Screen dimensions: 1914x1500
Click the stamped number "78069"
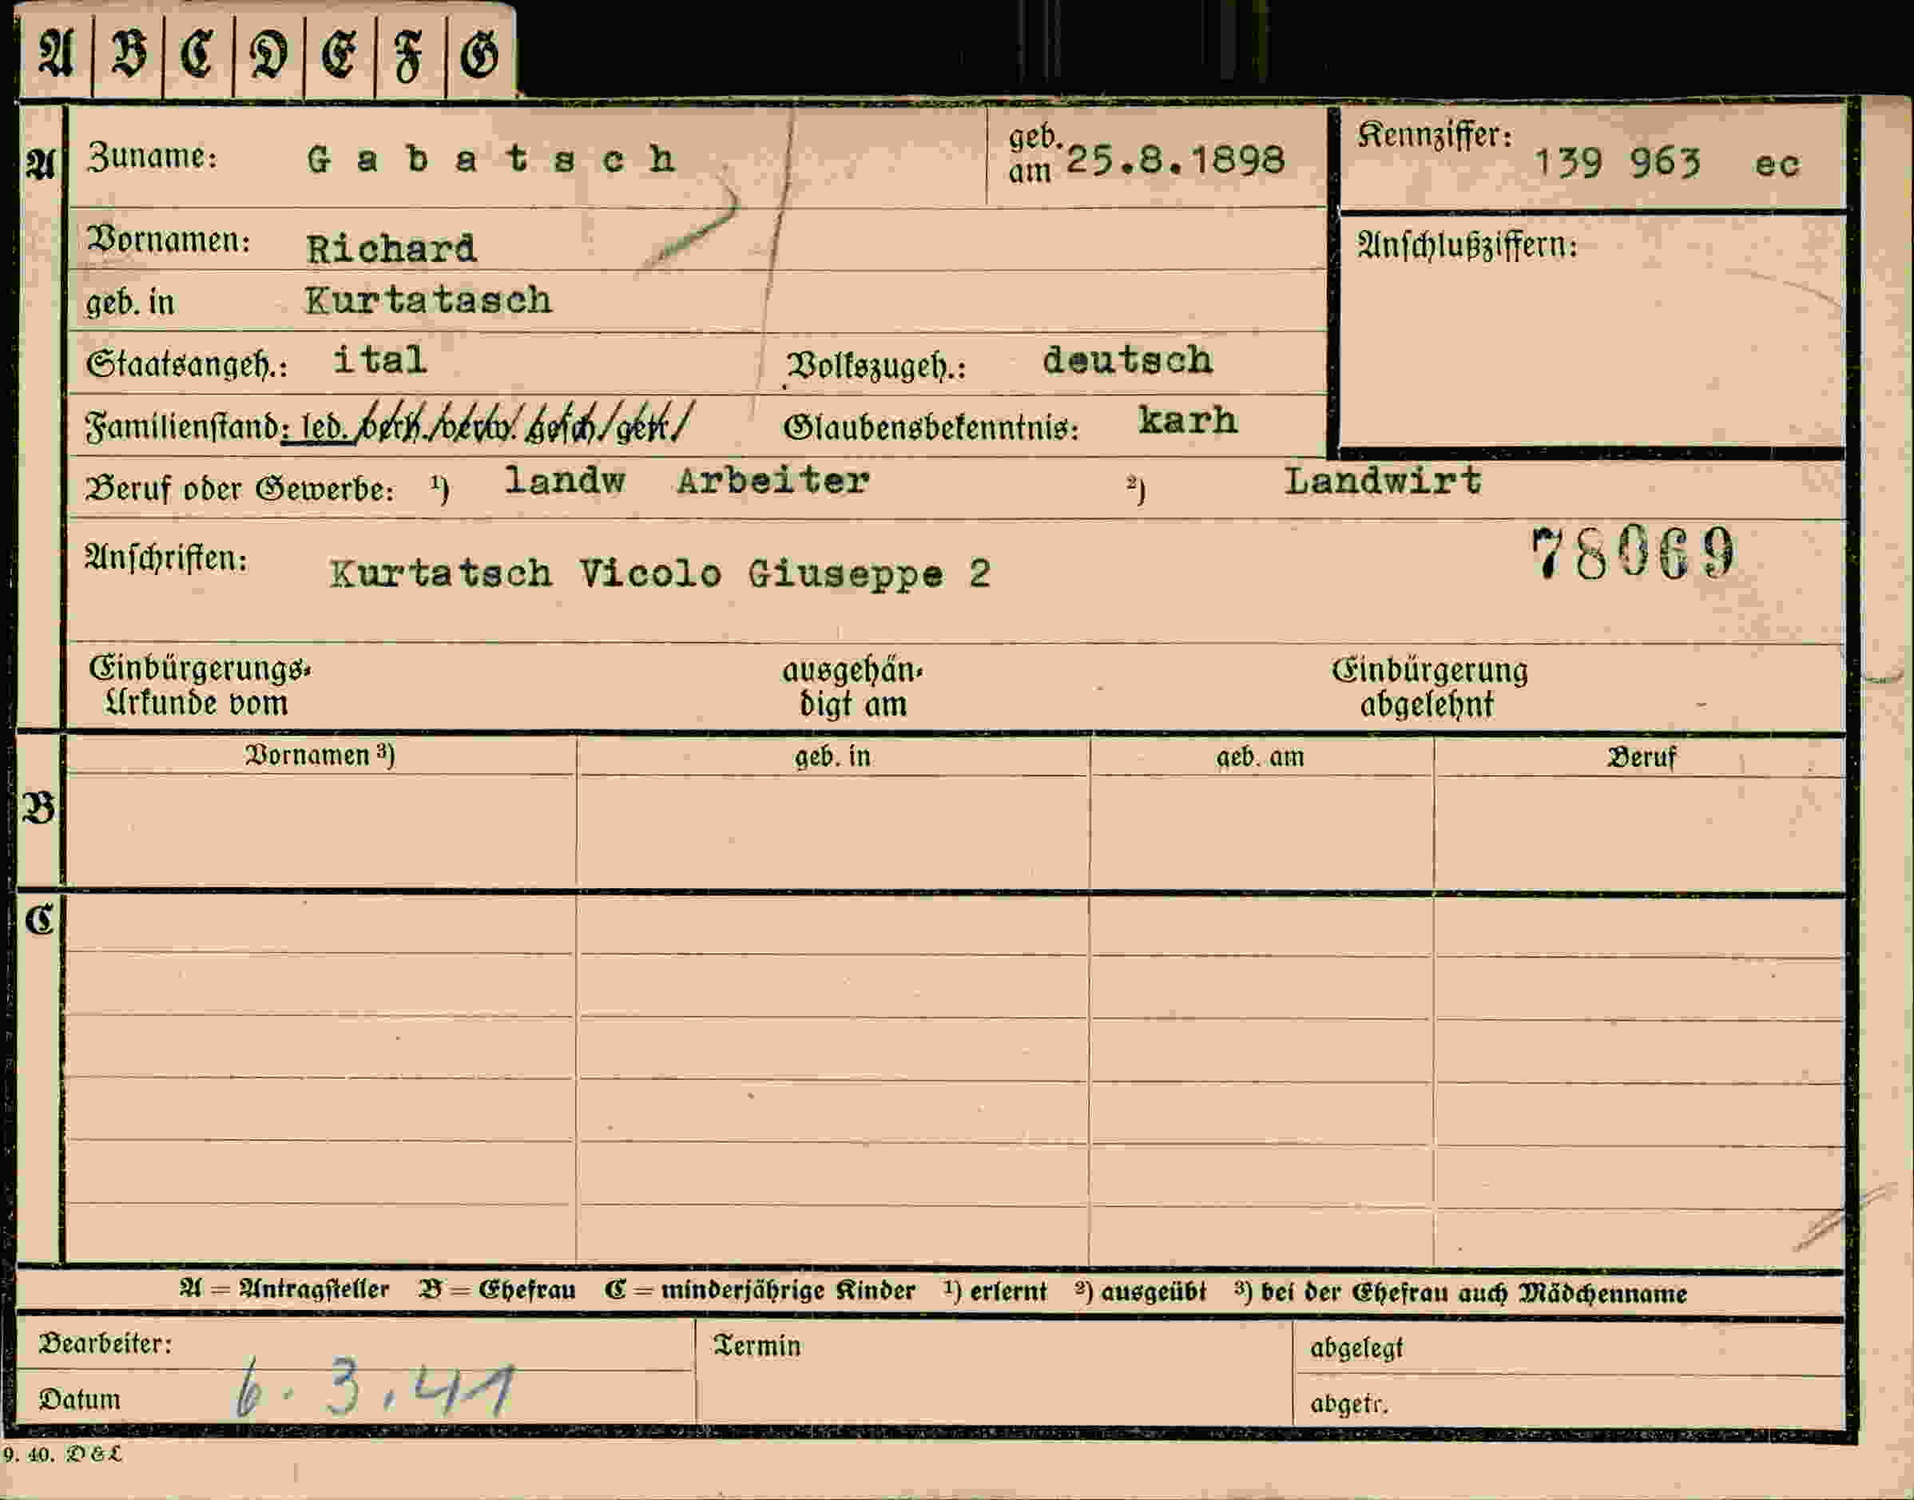click(x=1634, y=554)
